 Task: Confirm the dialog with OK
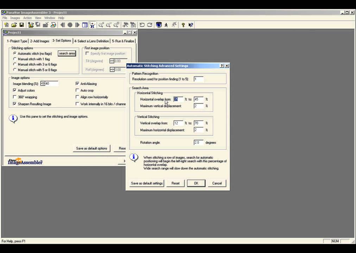(x=196, y=183)
